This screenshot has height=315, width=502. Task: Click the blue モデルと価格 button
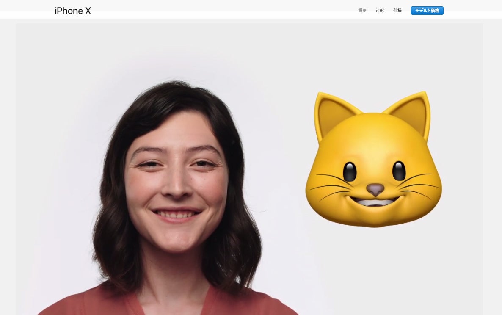427,11
